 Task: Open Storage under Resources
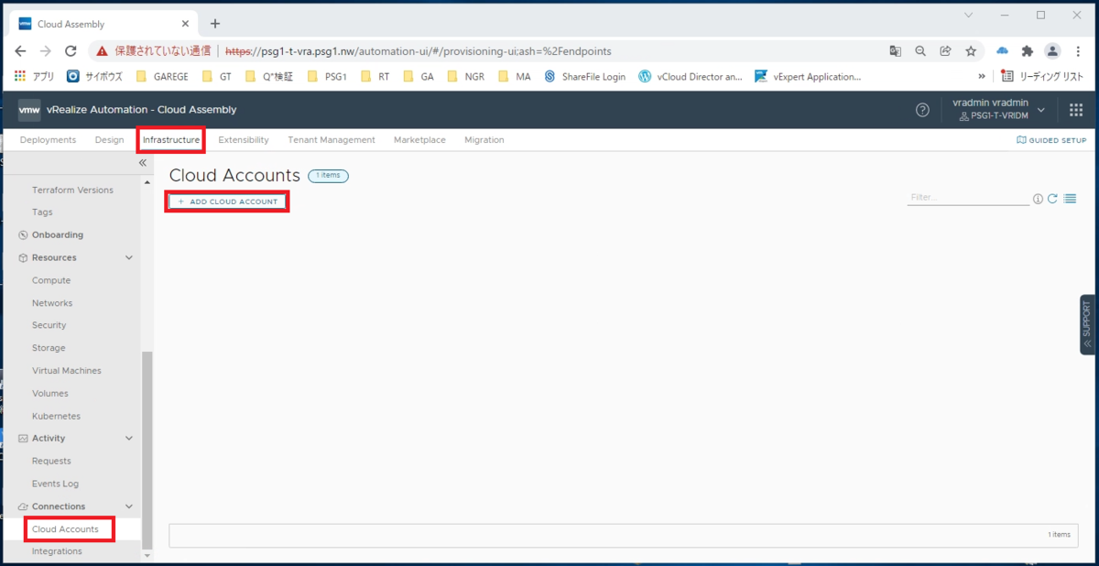tap(49, 348)
